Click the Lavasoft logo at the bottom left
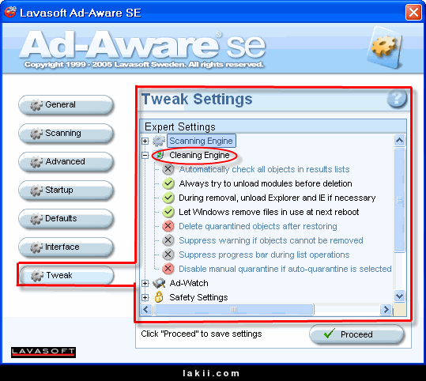The image size is (426, 381). [x=43, y=353]
